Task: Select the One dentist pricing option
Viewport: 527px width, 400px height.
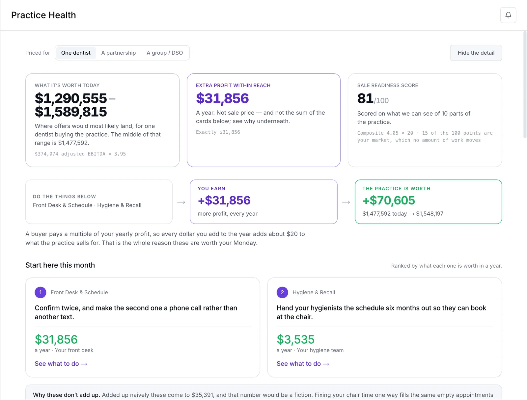Action: [x=76, y=53]
